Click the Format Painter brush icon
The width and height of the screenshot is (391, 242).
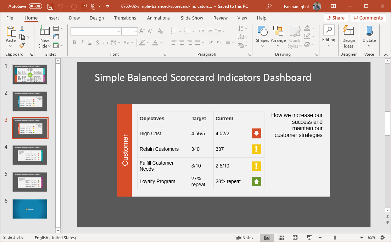(22, 45)
